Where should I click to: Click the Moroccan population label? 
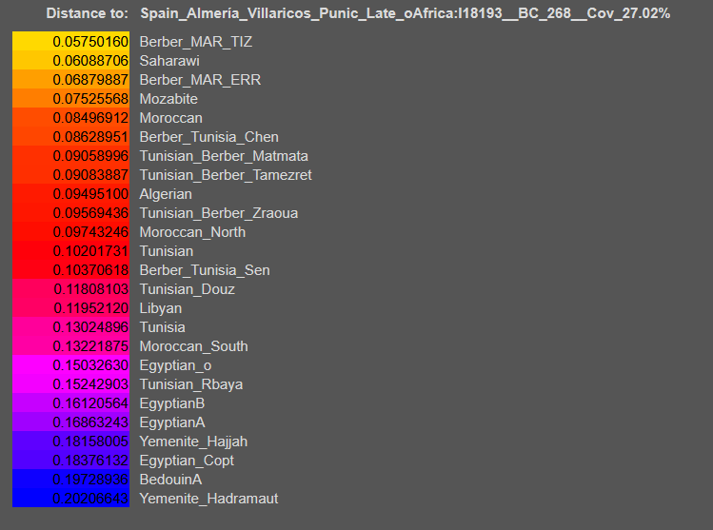(x=171, y=118)
